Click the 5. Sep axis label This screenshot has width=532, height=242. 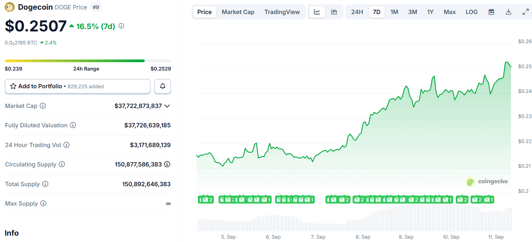point(228,237)
